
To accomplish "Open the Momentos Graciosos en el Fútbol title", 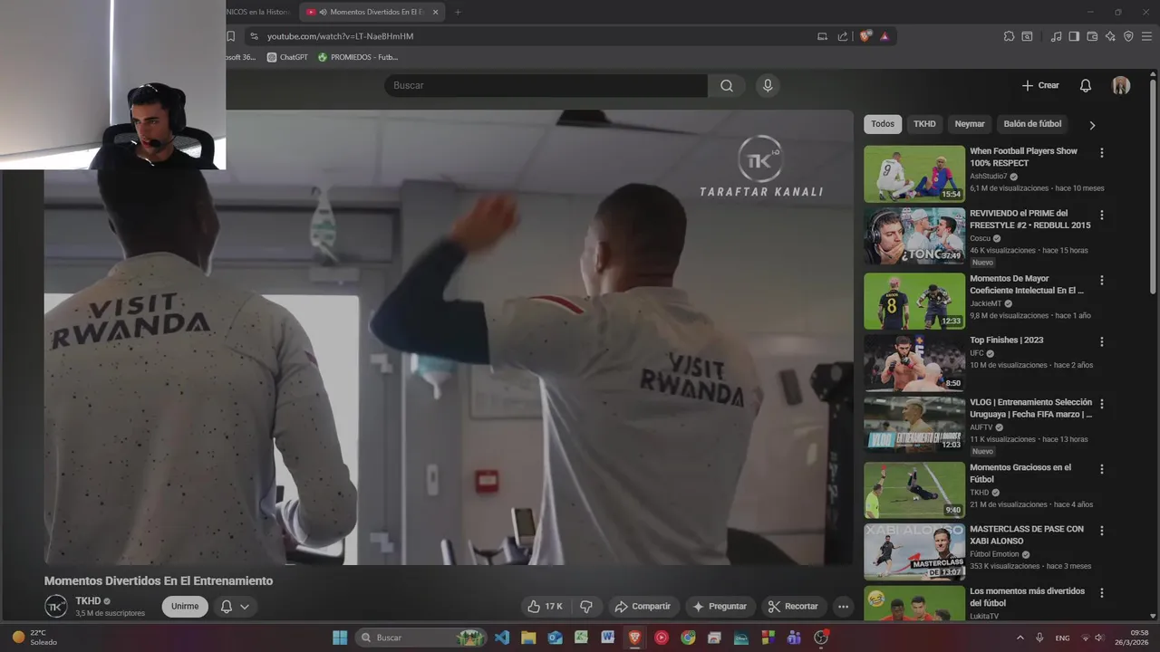I will coord(1020,474).
